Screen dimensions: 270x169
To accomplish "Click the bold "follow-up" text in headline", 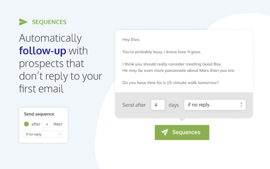I will pyautogui.click(x=43, y=51).
